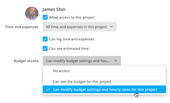
Task: Collapse the Budget access dropdown
Action: click(82, 61)
